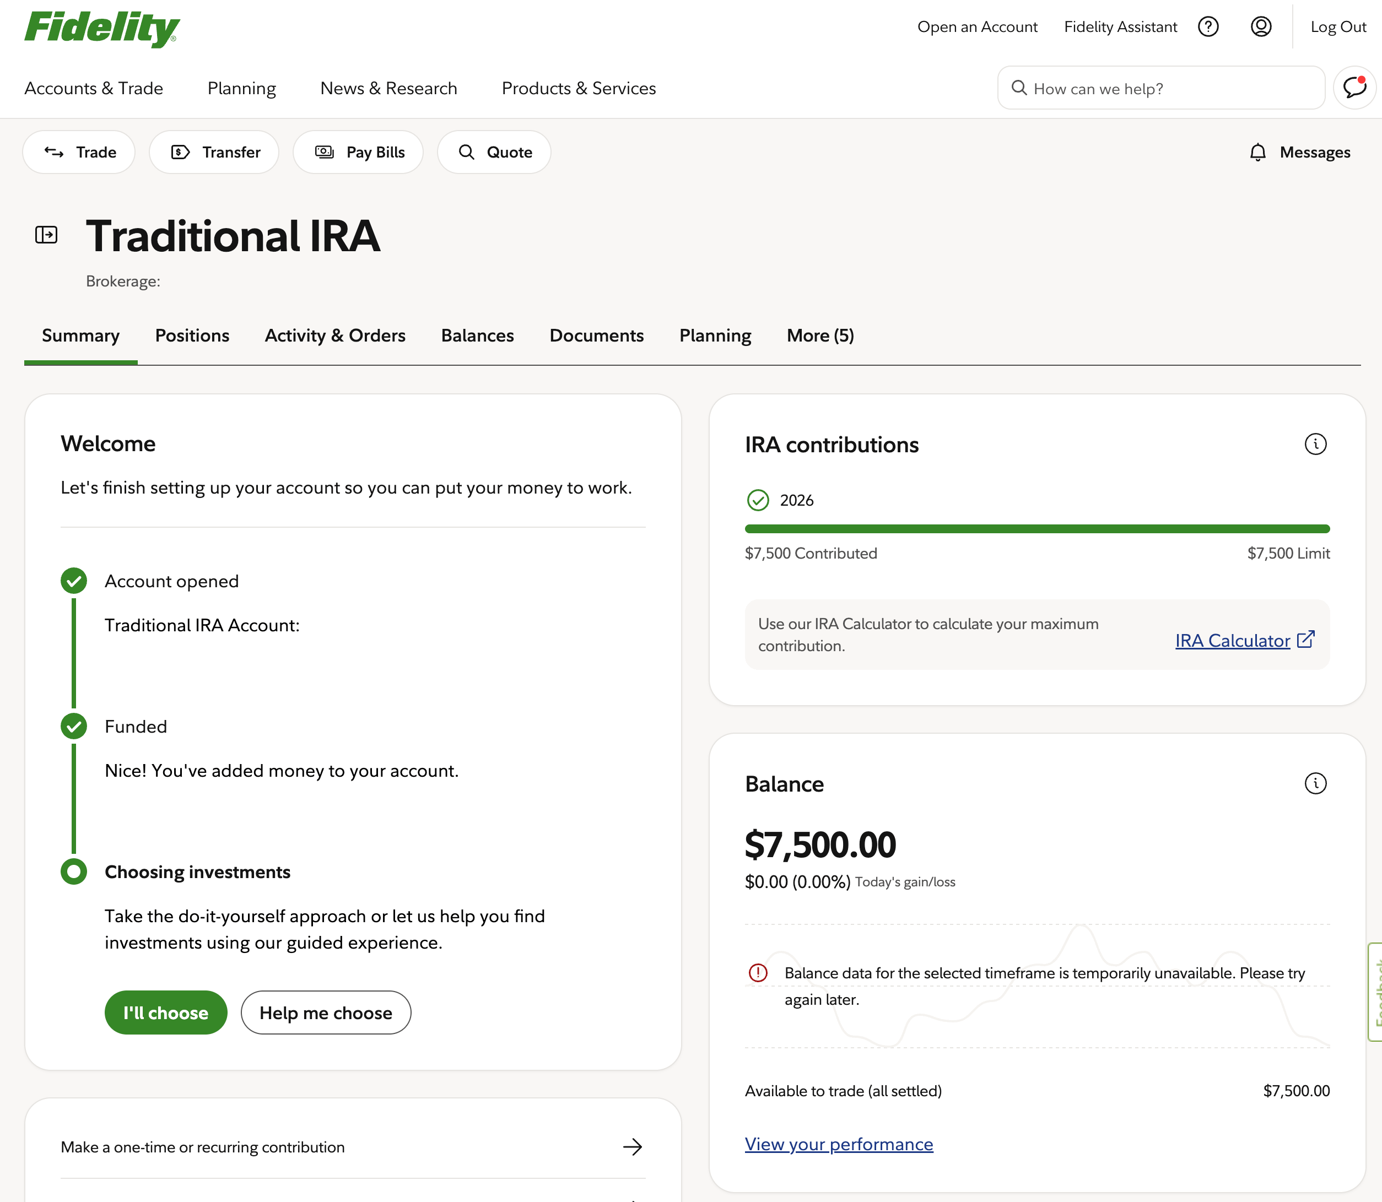This screenshot has height=1202, width=1382.
Task: Show Balance info icon
Action: coord(1315,783)
